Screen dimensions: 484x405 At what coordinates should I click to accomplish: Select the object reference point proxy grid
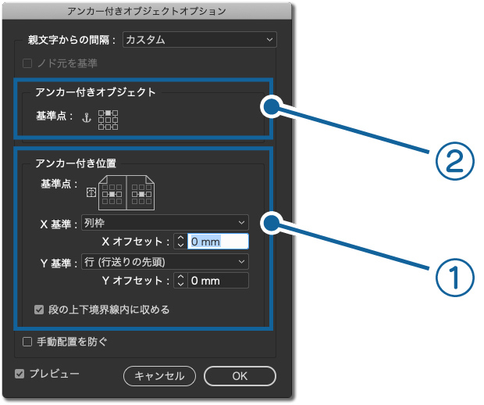pyautogui.click(x=108, y=120)
